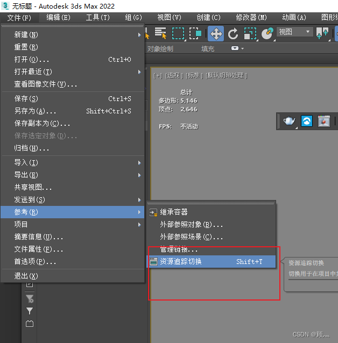Click the plain funnel filter icon
Screen dimensions: 338x343
(x=30, y=311)
